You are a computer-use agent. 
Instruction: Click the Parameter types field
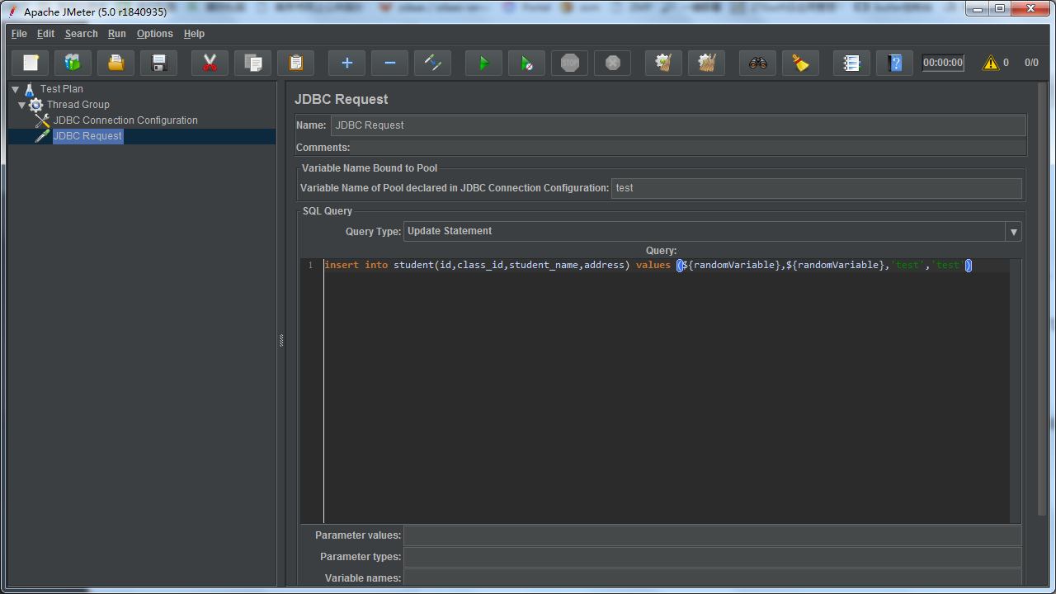pyautogui.click(x=712, y=557)
